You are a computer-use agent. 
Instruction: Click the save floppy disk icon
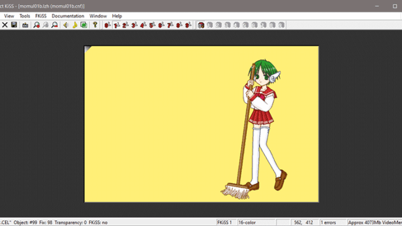[14, 25]
